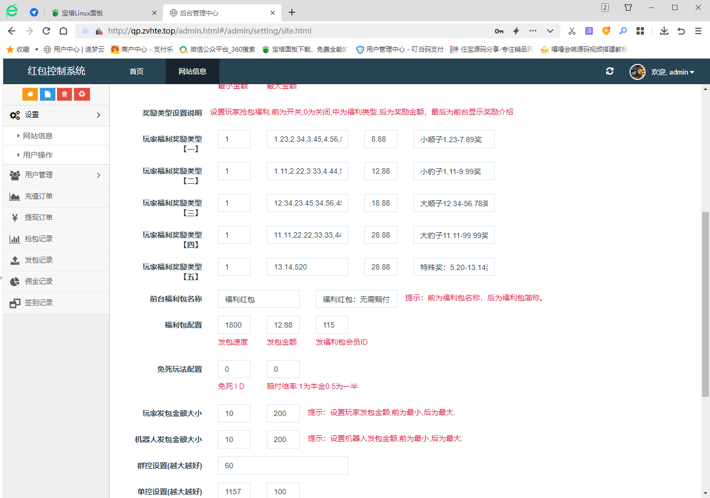Click the page vertical scrollbar thumb
Image resolution: width=710 pixels, height=498 pixels.
705,304
